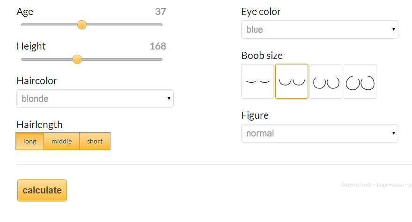The height and width of the screenshot is (222, 412).
Task: Select the highlighted second size icon
Action: pos(292,81)
